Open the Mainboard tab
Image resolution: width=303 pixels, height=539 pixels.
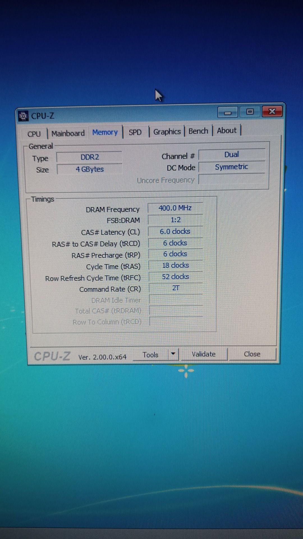point(68,133)
